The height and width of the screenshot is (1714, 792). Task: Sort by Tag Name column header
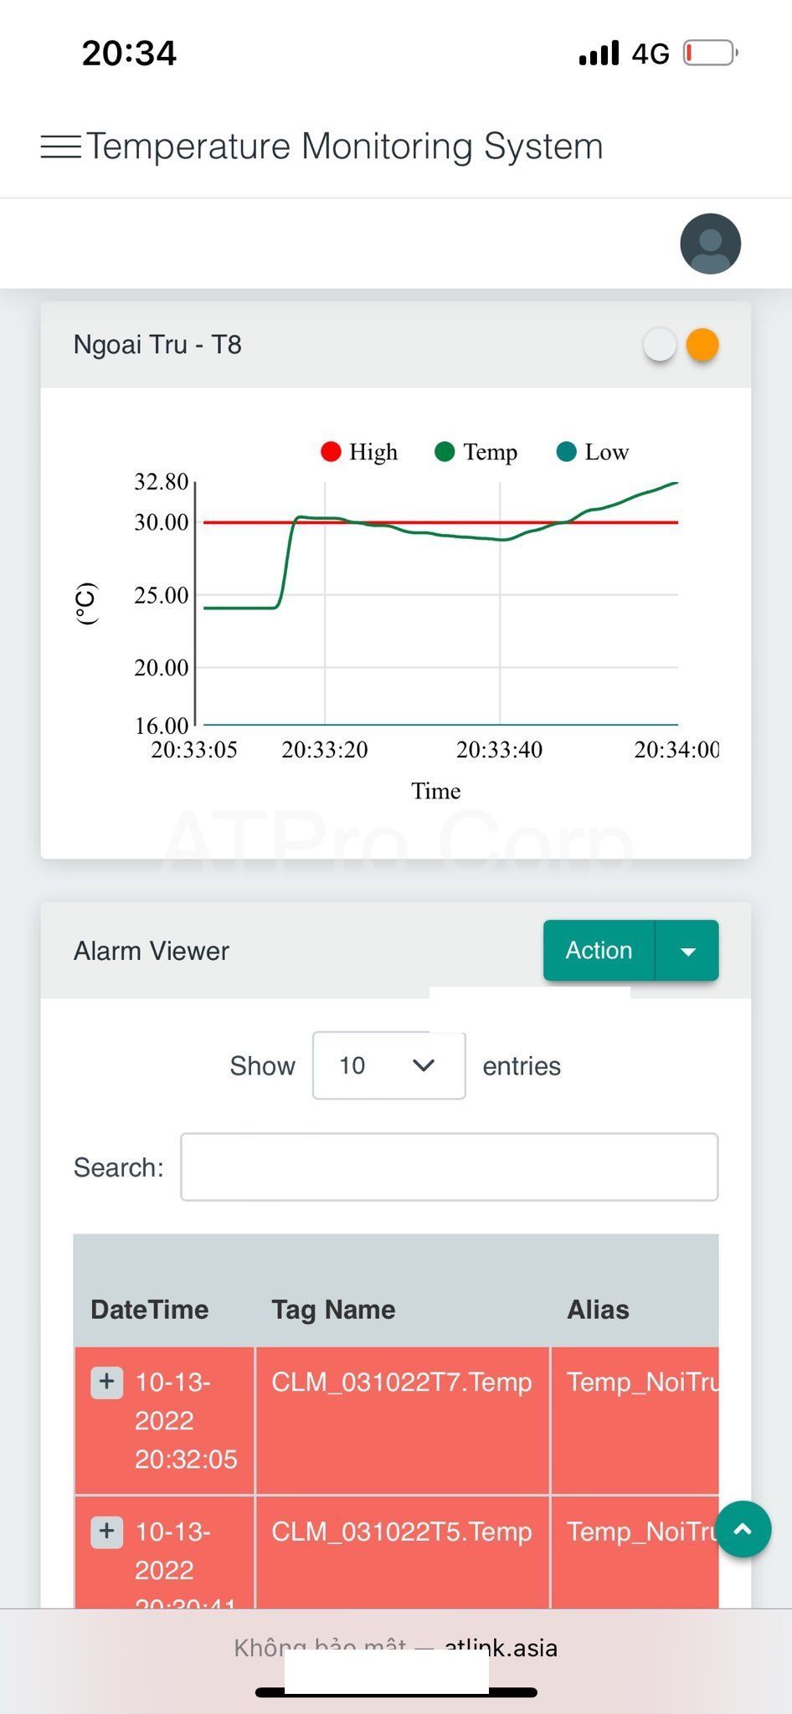pos(333,1309)
